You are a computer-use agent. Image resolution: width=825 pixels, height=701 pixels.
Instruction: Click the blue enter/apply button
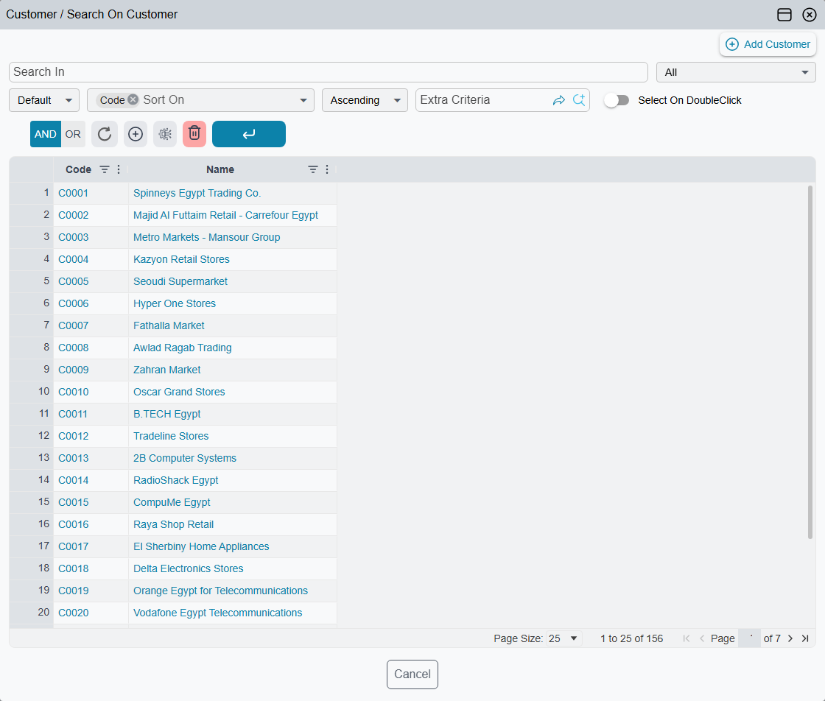(x=249, y=134)
